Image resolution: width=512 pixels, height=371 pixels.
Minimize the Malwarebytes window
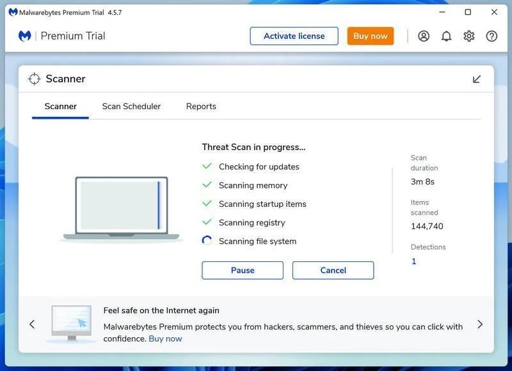tap(442, 12)
